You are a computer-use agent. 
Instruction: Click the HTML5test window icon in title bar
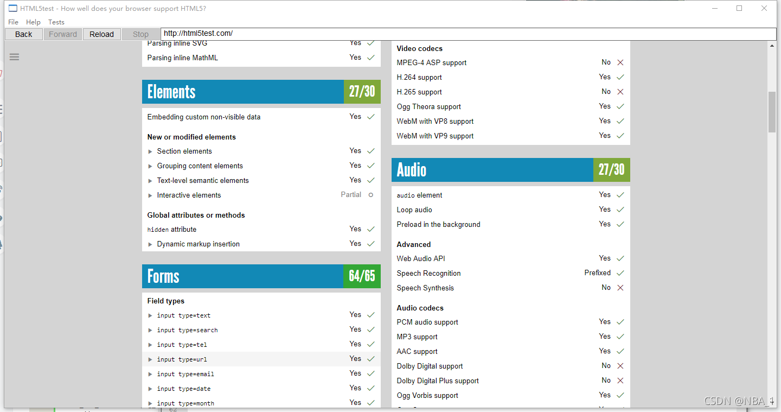pos(13,8)
